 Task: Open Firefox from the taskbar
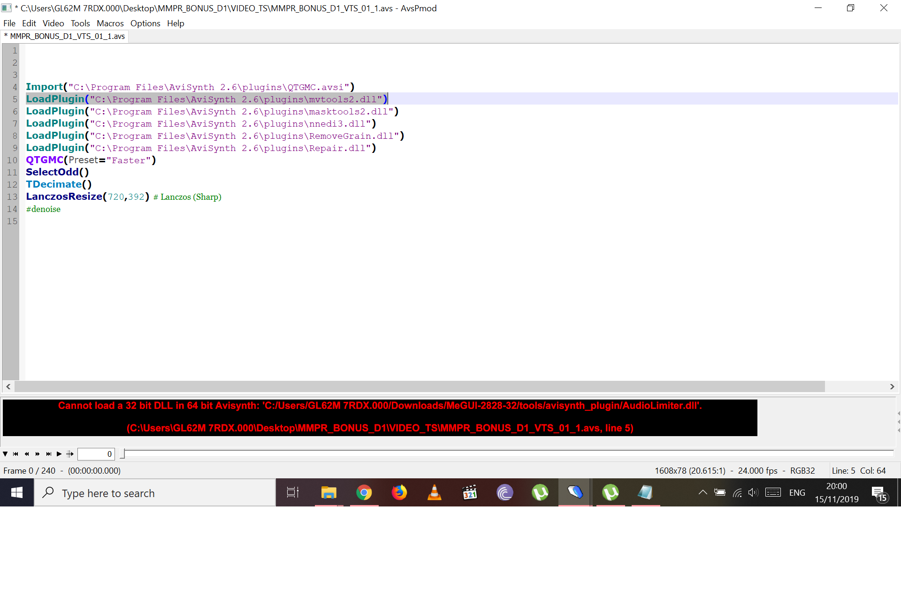coord(399,492)
